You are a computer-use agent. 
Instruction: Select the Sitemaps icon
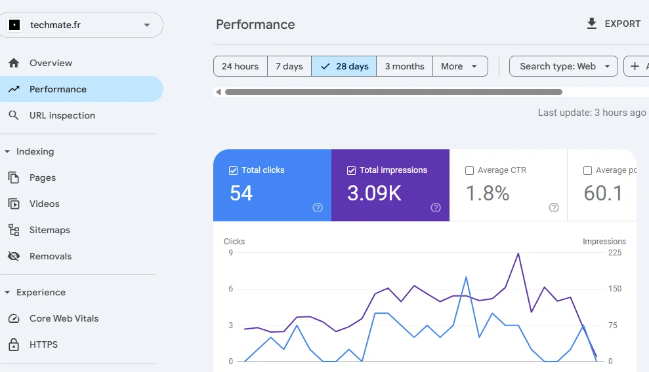[x=14, y=230]
